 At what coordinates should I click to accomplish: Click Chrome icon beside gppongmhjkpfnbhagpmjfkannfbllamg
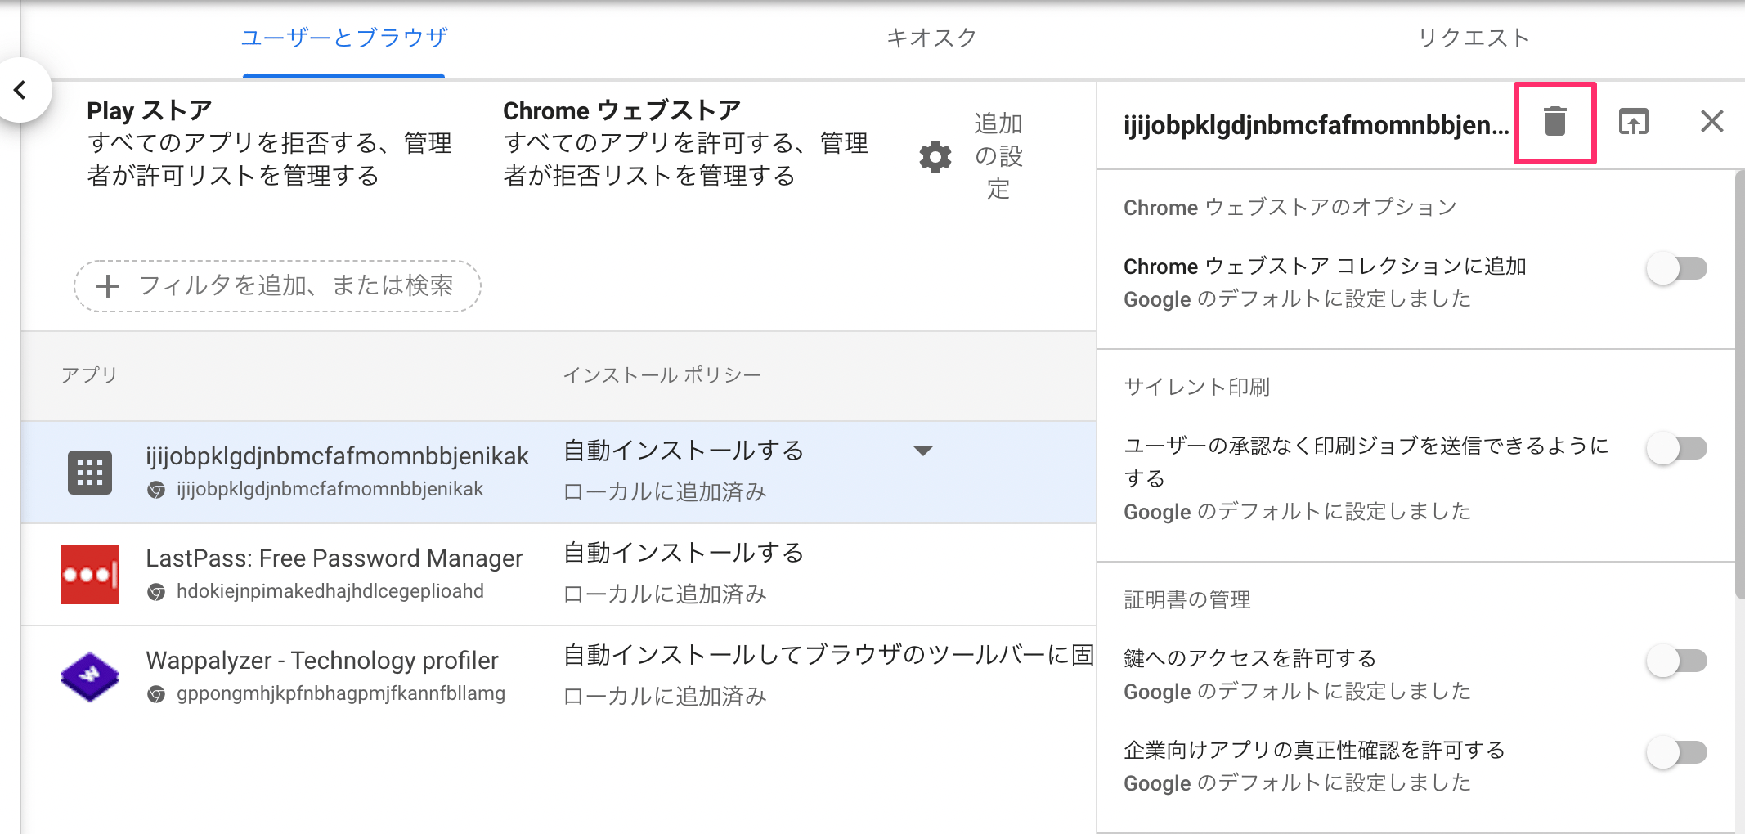(156, 694)
